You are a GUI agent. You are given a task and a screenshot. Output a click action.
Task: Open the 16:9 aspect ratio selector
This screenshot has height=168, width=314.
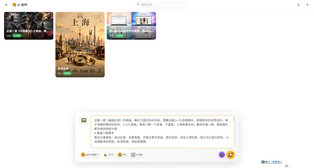pos(108,155)
